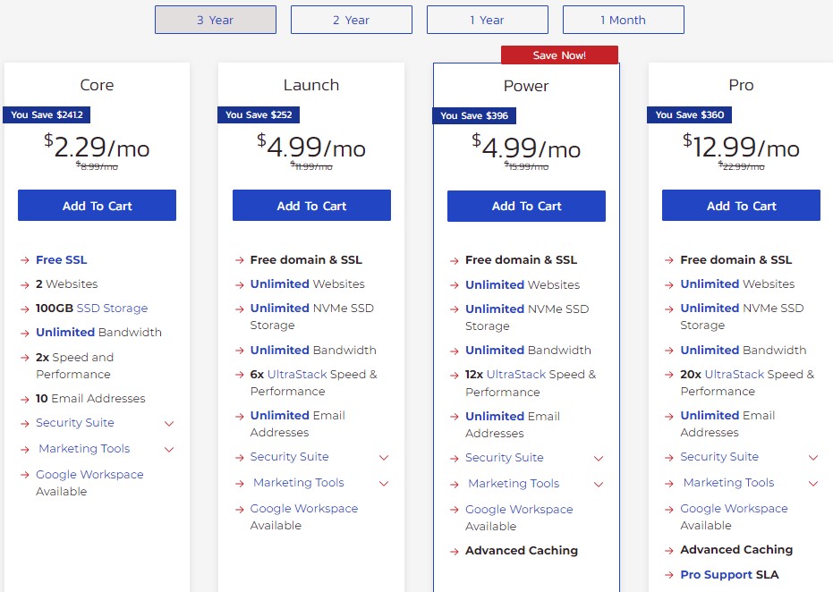Expand Security Suite chevron in Core plan
This screenshot has height=592, width=833.
pos(169,424)
